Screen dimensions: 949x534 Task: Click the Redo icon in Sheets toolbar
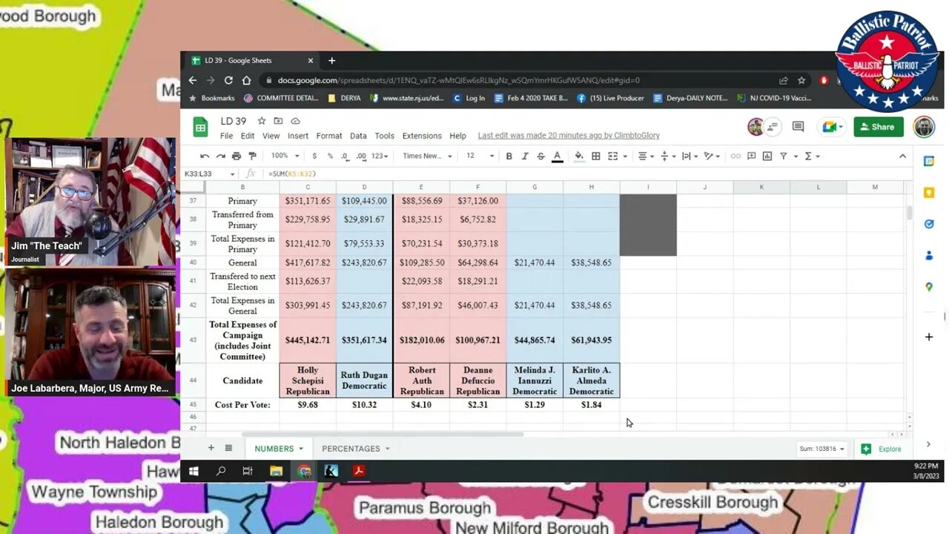221,156
